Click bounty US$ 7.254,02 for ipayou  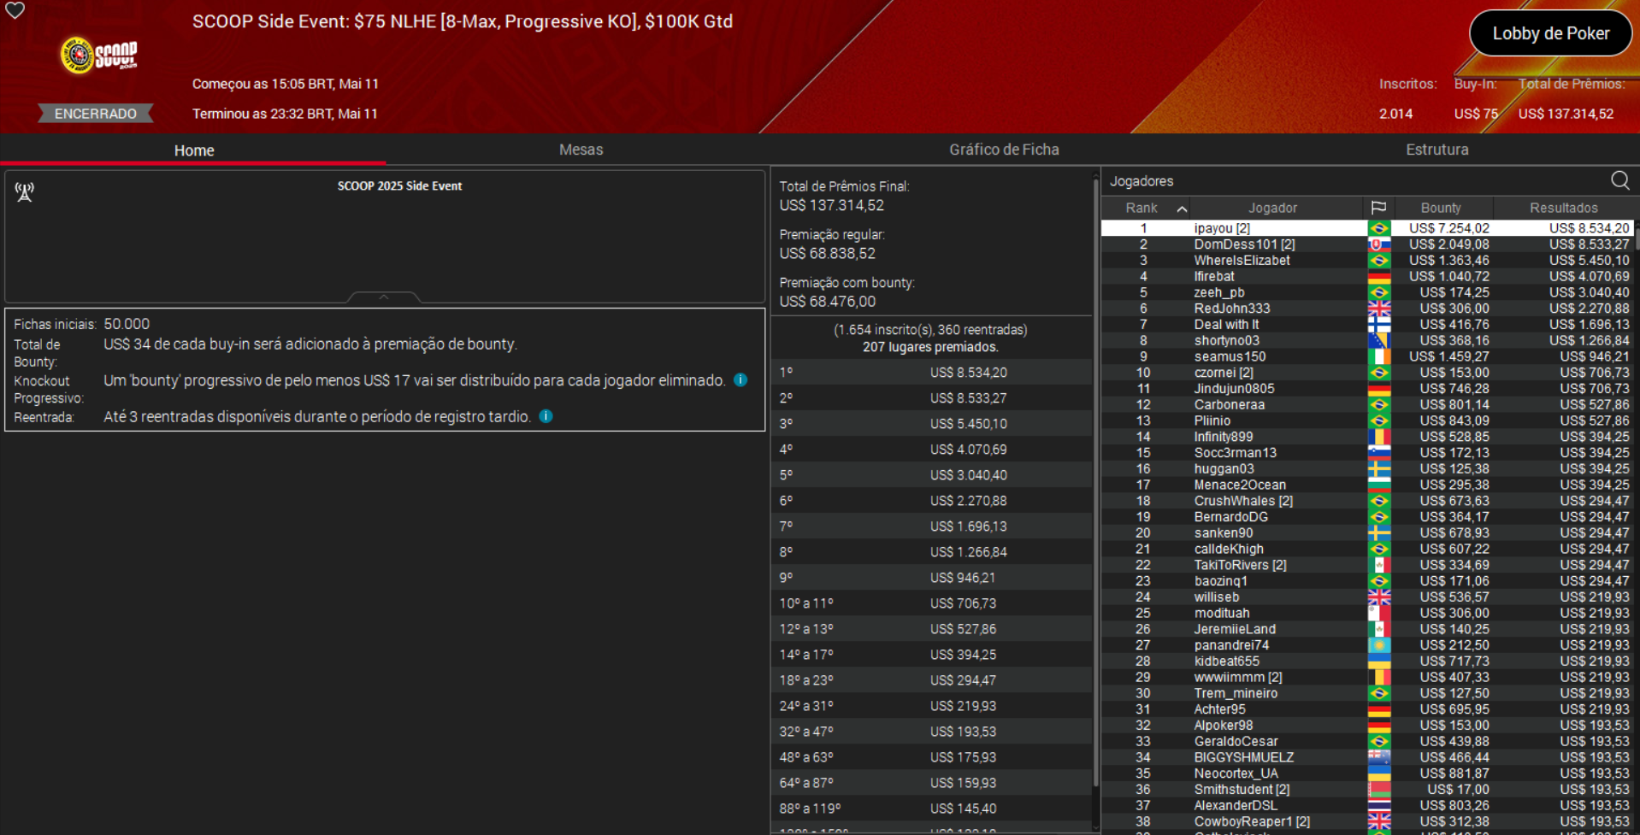(x=1449, y=228)
